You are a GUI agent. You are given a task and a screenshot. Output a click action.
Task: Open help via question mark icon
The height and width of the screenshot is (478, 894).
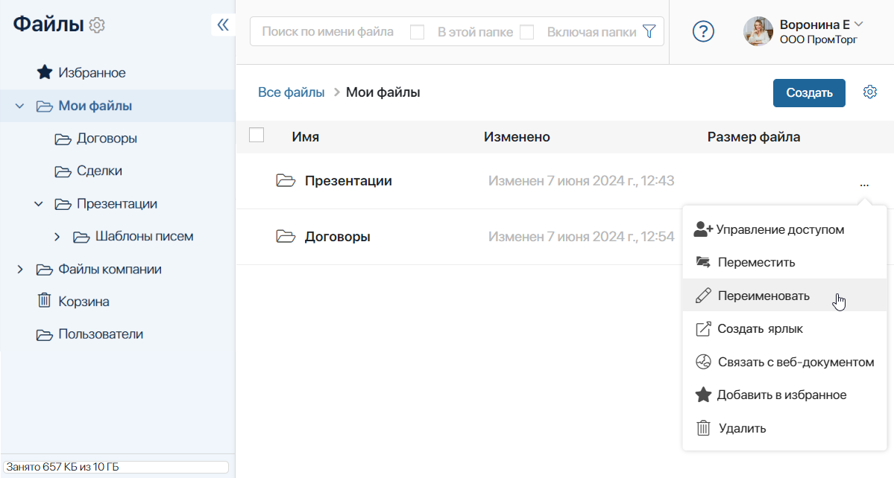(703, 31)
